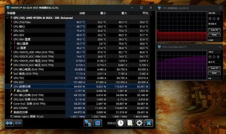This screenshot has width=226, height=134.
Task: Select the CPU 核心功率 (SVI3 TFN) row
Action: point(77,95)
